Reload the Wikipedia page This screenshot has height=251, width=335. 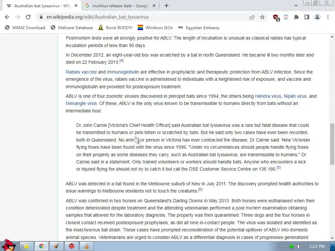[x=28, y=17]
